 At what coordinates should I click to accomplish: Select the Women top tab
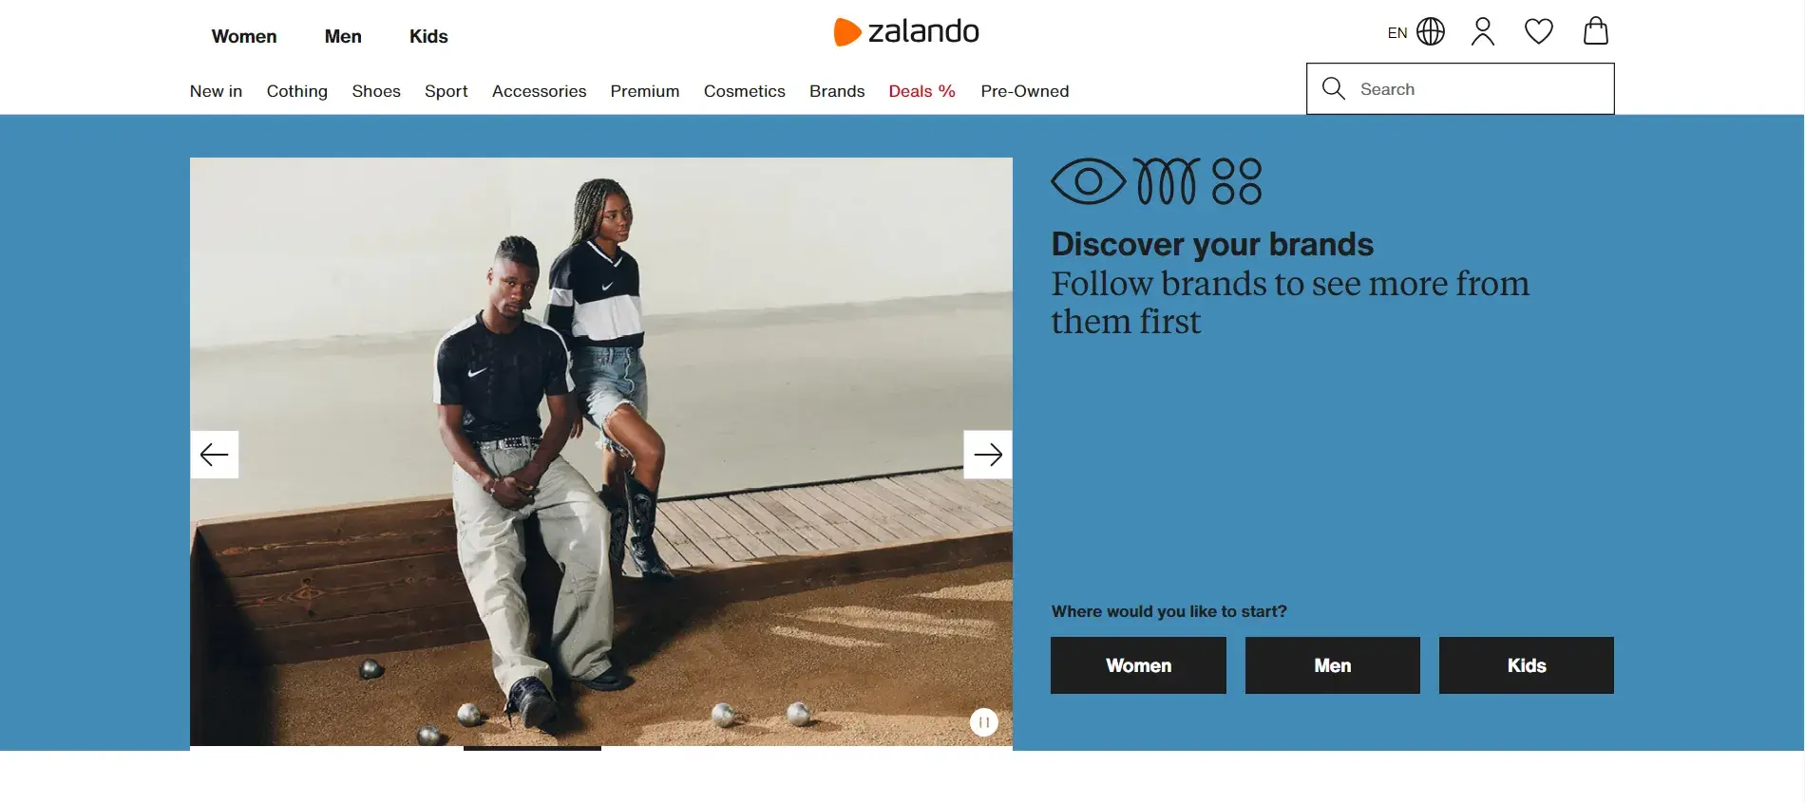(x=244, y=36)
